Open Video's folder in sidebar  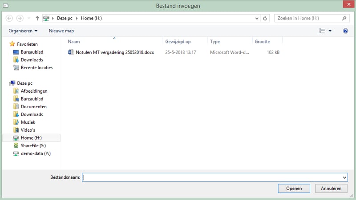coord(28,130)
